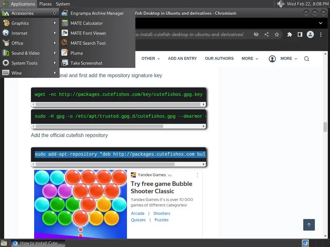
Task: Click the Internet globe icon
Action: (x=6, y=33)
